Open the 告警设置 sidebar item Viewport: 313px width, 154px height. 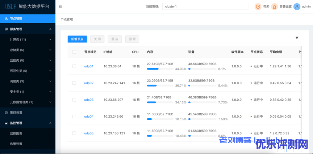pos(16,144)
